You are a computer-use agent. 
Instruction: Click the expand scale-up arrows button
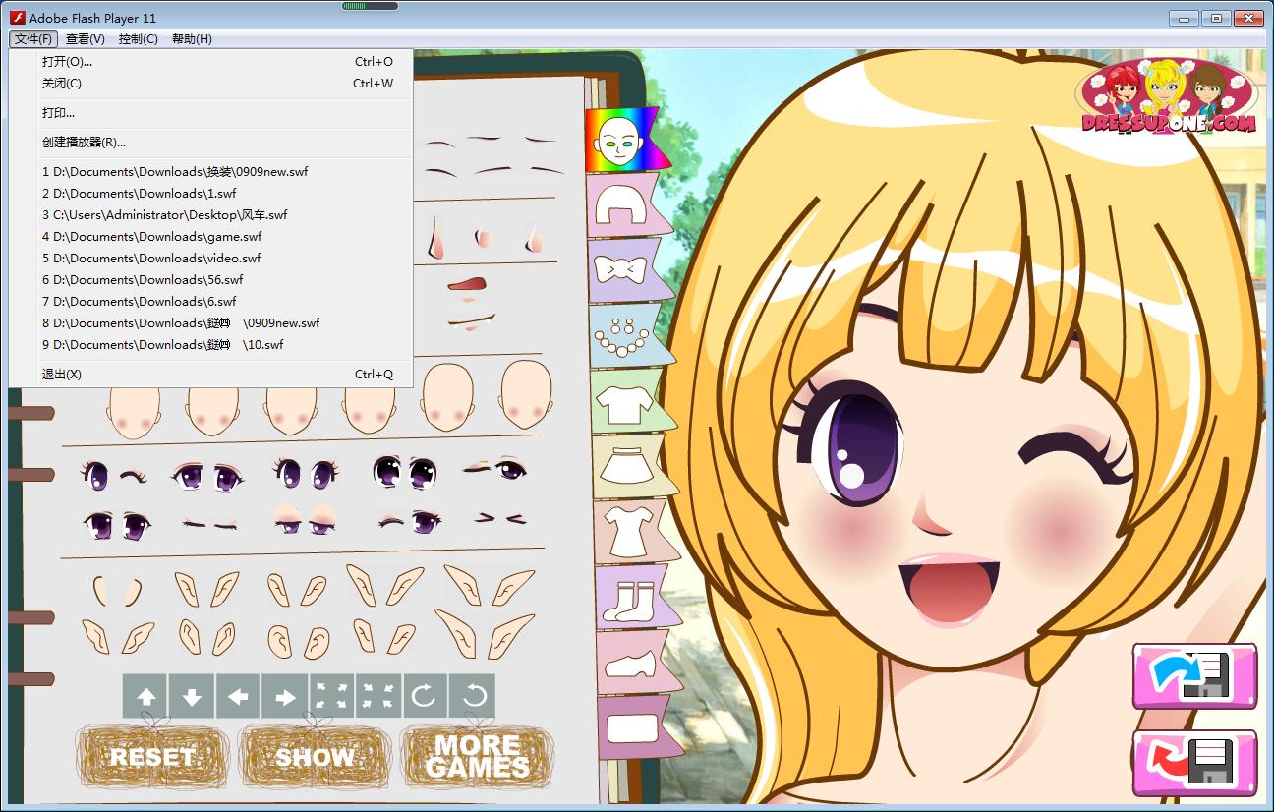(332, 696)
